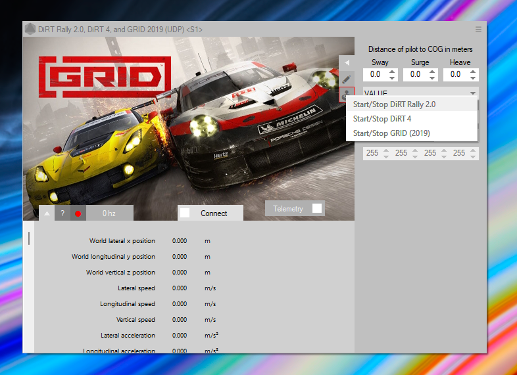Decrease the Surge value with down arrow
Image resolution: width=517 pixels, height=375 pixels.
coord(432,77)
